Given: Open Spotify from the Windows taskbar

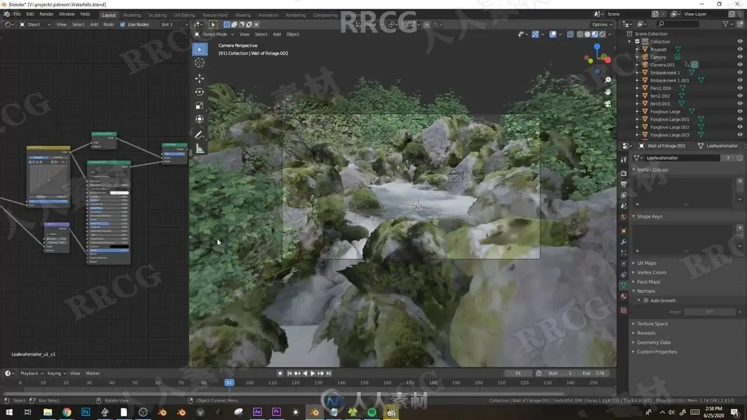Looking at the screenshot, I should pyautogui.click(x=372, y=412).
